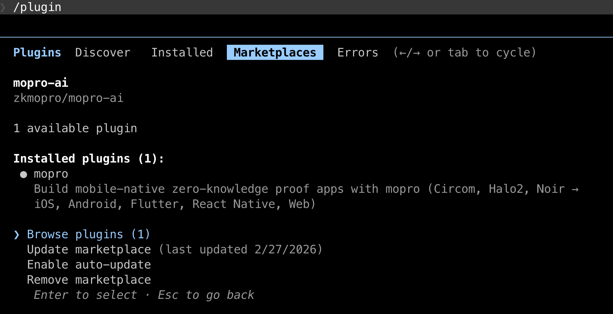Viewport: 613px width, 314px height.
Task: Select the Marketplaces tab
Action: pyautogui.click(x=274, y=52)
